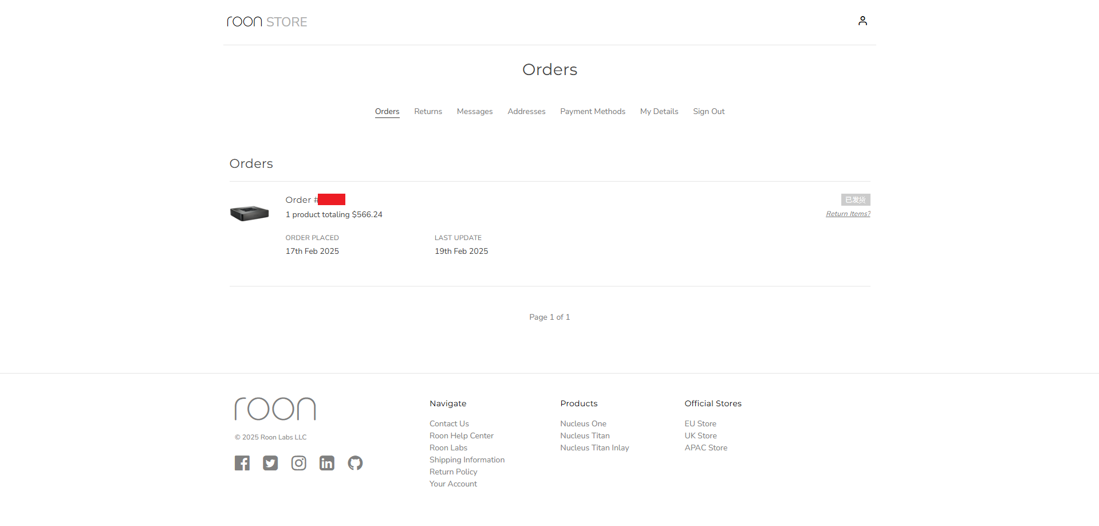Open Roon's LinkedIn page icon

327,463
